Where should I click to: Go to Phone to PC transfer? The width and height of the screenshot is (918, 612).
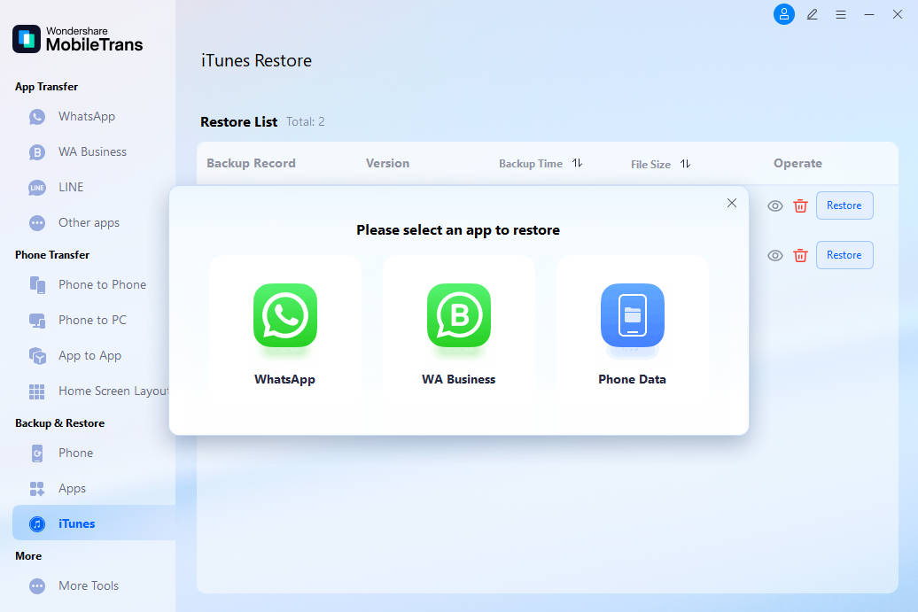(x=94, y=320)
